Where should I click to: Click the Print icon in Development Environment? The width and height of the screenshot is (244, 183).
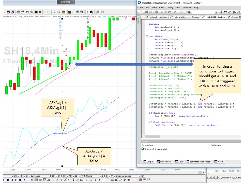156,12
